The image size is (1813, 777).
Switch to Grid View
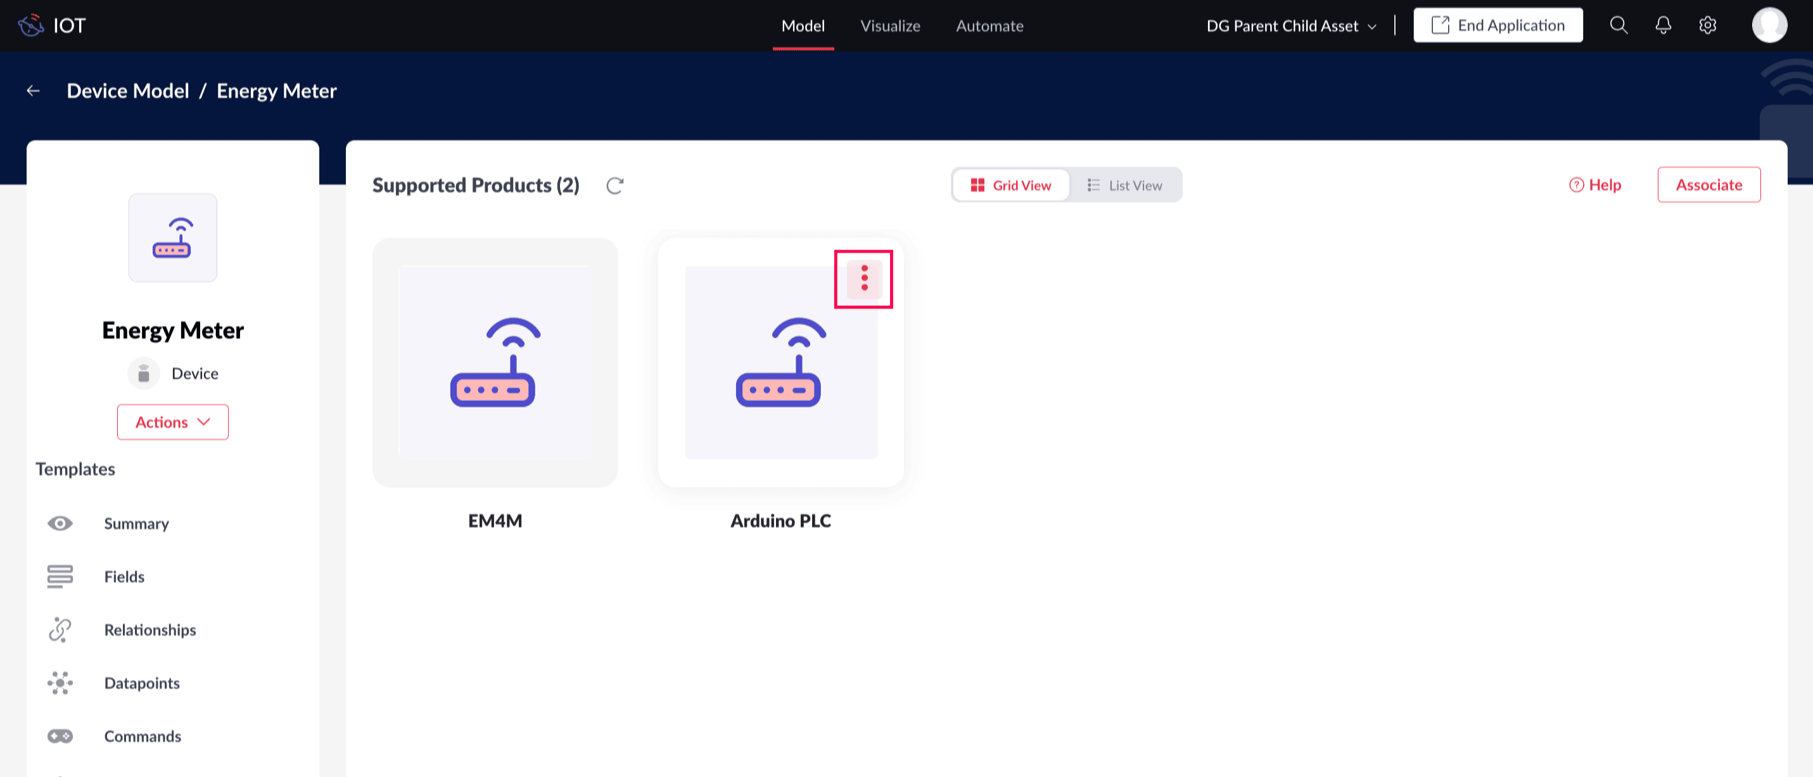pyautogui.click(x=1010, y=185)
